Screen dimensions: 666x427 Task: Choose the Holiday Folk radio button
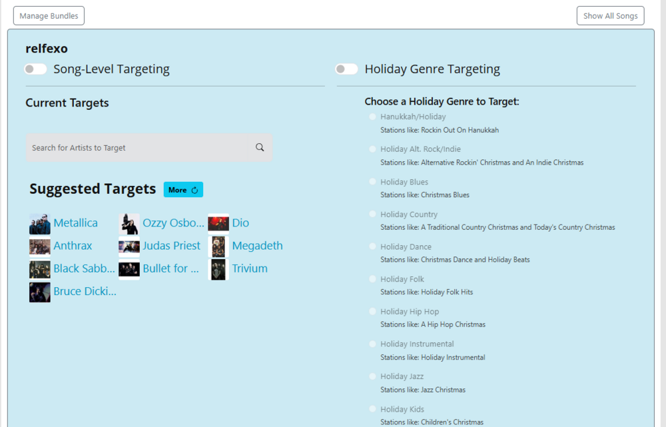pyautogui.click(x=372, y=278)
